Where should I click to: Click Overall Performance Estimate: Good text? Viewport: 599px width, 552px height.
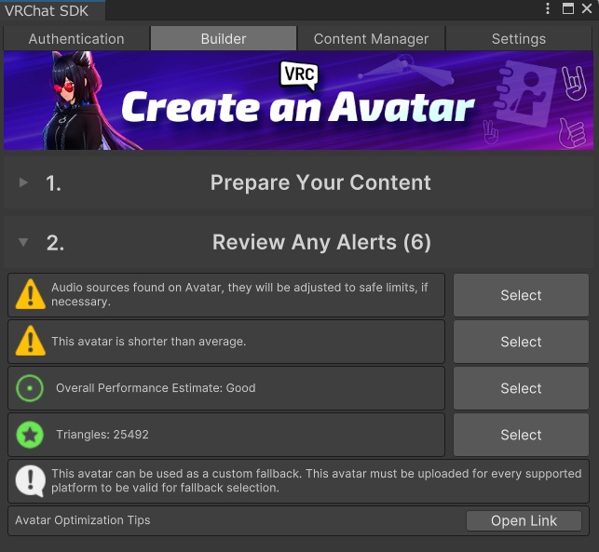click(156, 388)
